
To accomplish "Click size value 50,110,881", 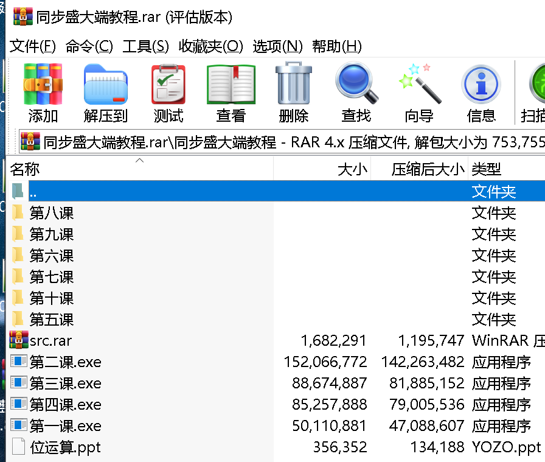I will click(x=329, y=426).
